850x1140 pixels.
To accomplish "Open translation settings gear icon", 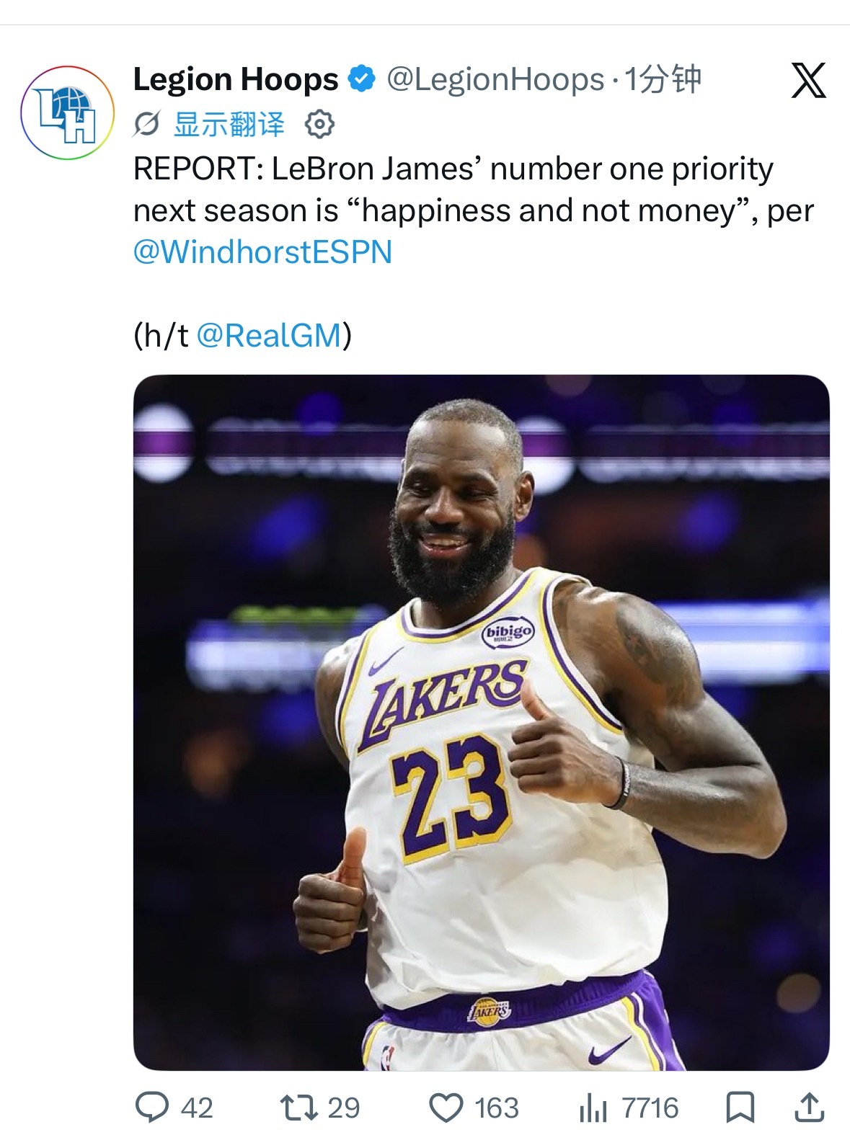I will pyautogui.click(x=319, y=125).
